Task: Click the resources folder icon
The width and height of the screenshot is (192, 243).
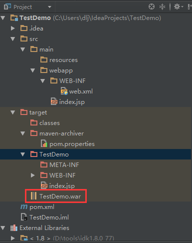Action: [x=44, y=59]
